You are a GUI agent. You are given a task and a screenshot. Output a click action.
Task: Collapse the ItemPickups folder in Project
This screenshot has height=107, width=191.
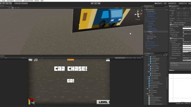(x=148, y=65)
